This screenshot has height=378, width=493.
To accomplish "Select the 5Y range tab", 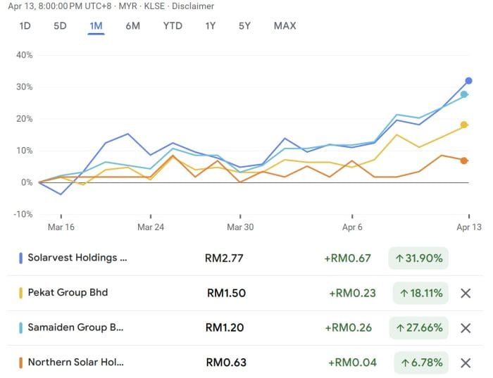I will tap(244, 26).
